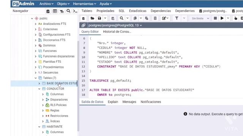Click the Delete trash icon
Screen dimensions: 243x136
(x=155, y=19)
